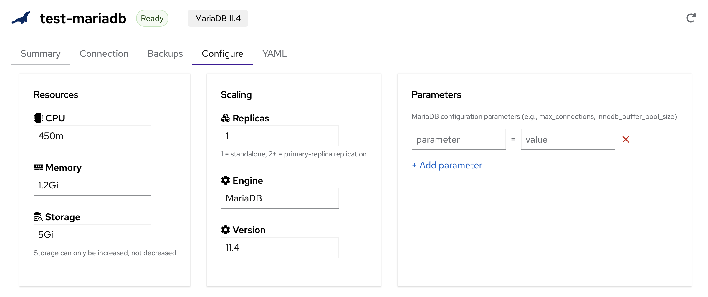
Task: Click the CPU chip icon
Action: tap(38, 118)
